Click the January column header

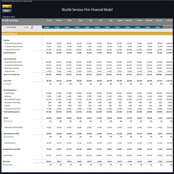pos(49,20)
